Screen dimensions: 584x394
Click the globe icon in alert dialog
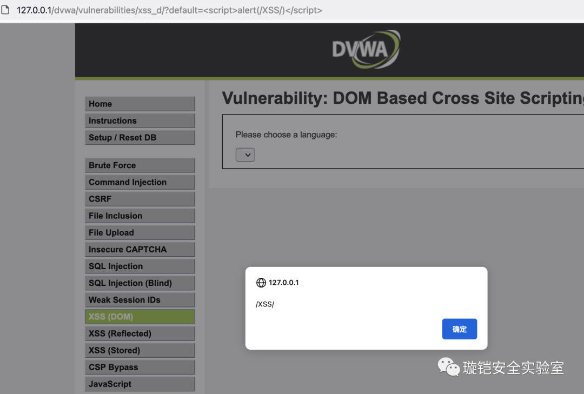point(261,283)
